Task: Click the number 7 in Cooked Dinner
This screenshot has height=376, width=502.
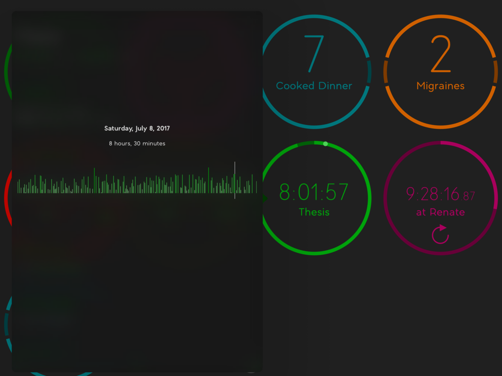Action: point(314,54)
